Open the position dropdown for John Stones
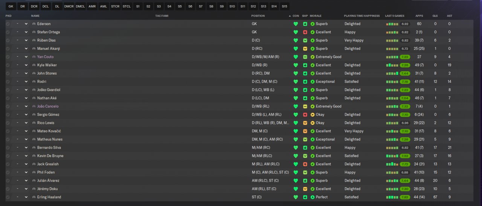The width and height of the screenshot is (482, 206). (21, 73)
